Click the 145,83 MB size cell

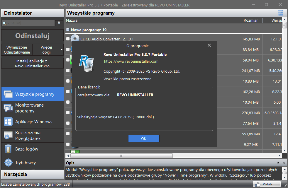pyautogui.click(x=251, y=39)
